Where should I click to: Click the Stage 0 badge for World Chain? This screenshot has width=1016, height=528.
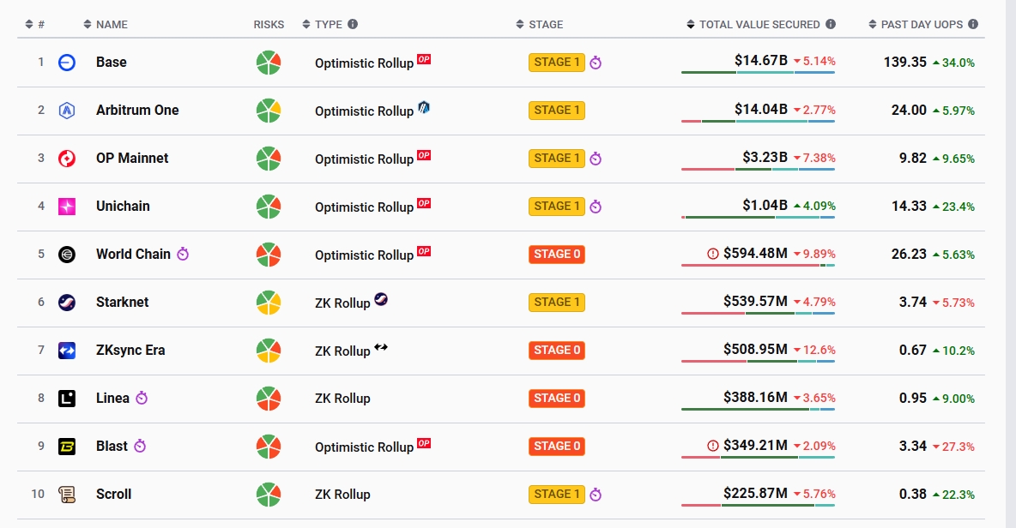tap(557, 255)
